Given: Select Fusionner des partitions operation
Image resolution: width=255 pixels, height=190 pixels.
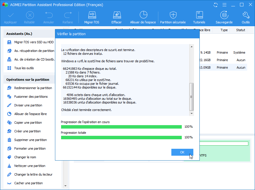Looking at the screenshot, I should pos(27,97).
